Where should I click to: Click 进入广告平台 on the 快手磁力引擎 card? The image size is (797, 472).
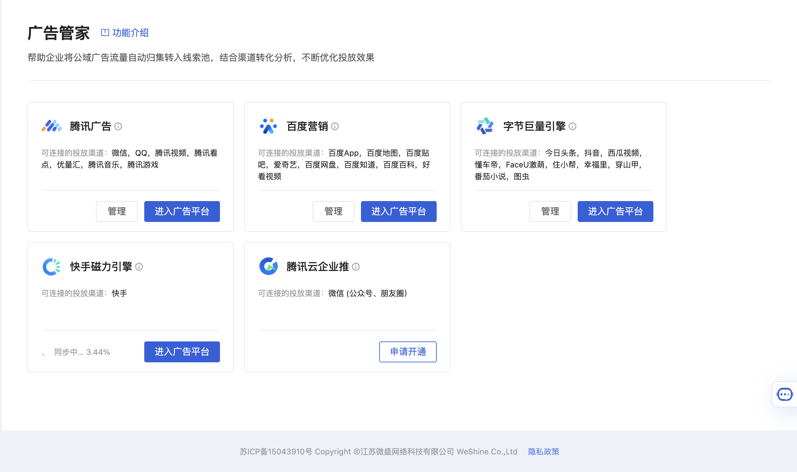click(x=182, y=352)
